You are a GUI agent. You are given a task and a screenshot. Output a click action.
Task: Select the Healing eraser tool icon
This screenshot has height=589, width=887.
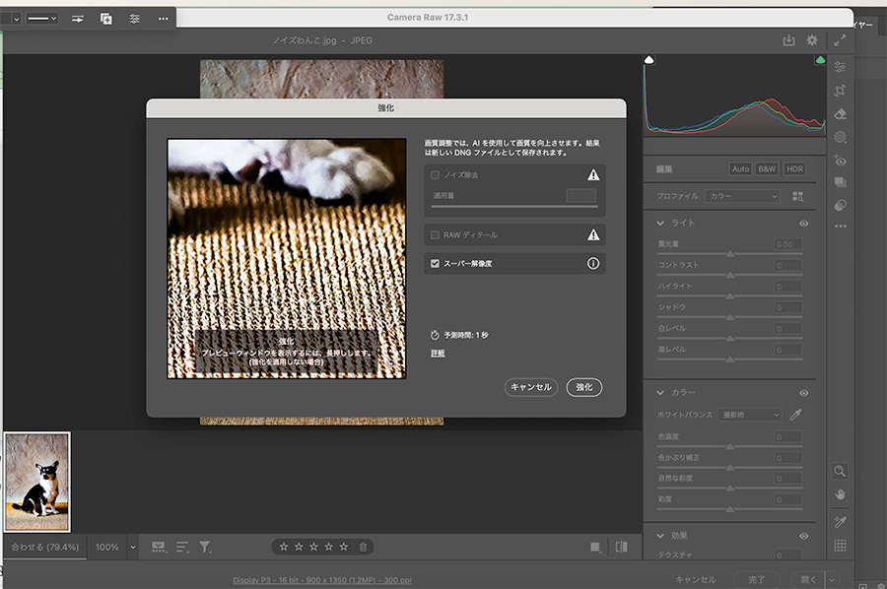pos(840,113)
